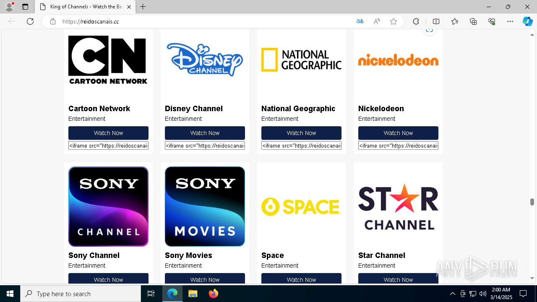
Task: Watch Now for Space
Action: [x=301, y=279]
